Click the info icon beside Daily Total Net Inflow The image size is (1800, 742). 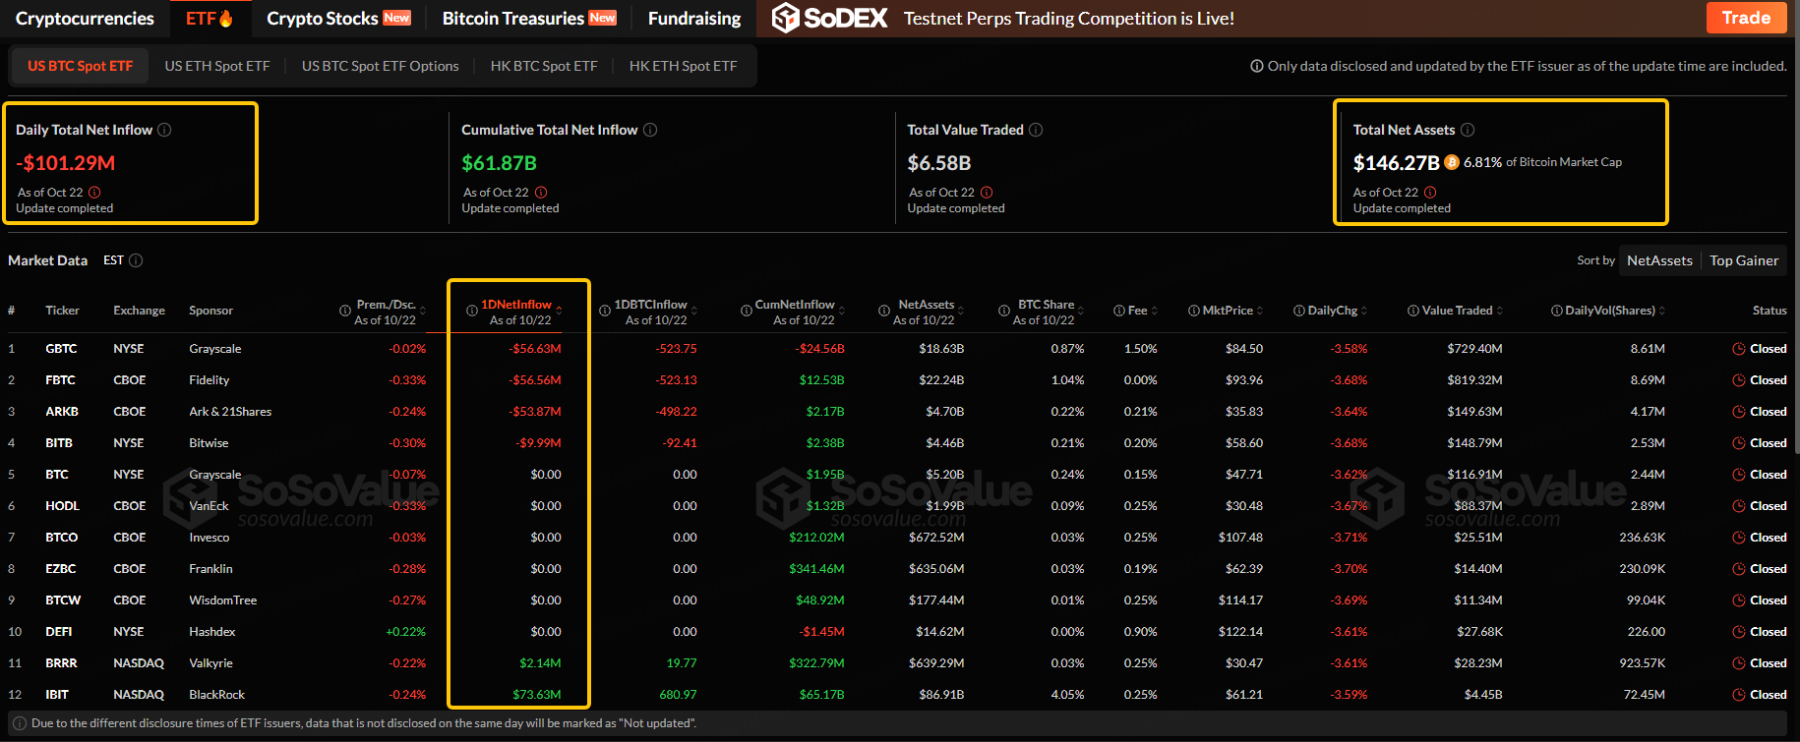click(x=164, y=130)
